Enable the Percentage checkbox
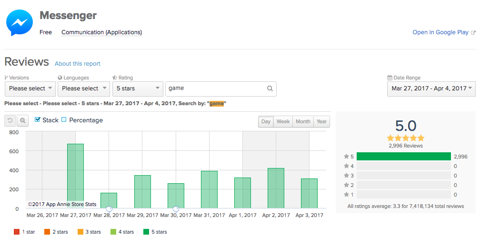 click(x=64, y=119)
